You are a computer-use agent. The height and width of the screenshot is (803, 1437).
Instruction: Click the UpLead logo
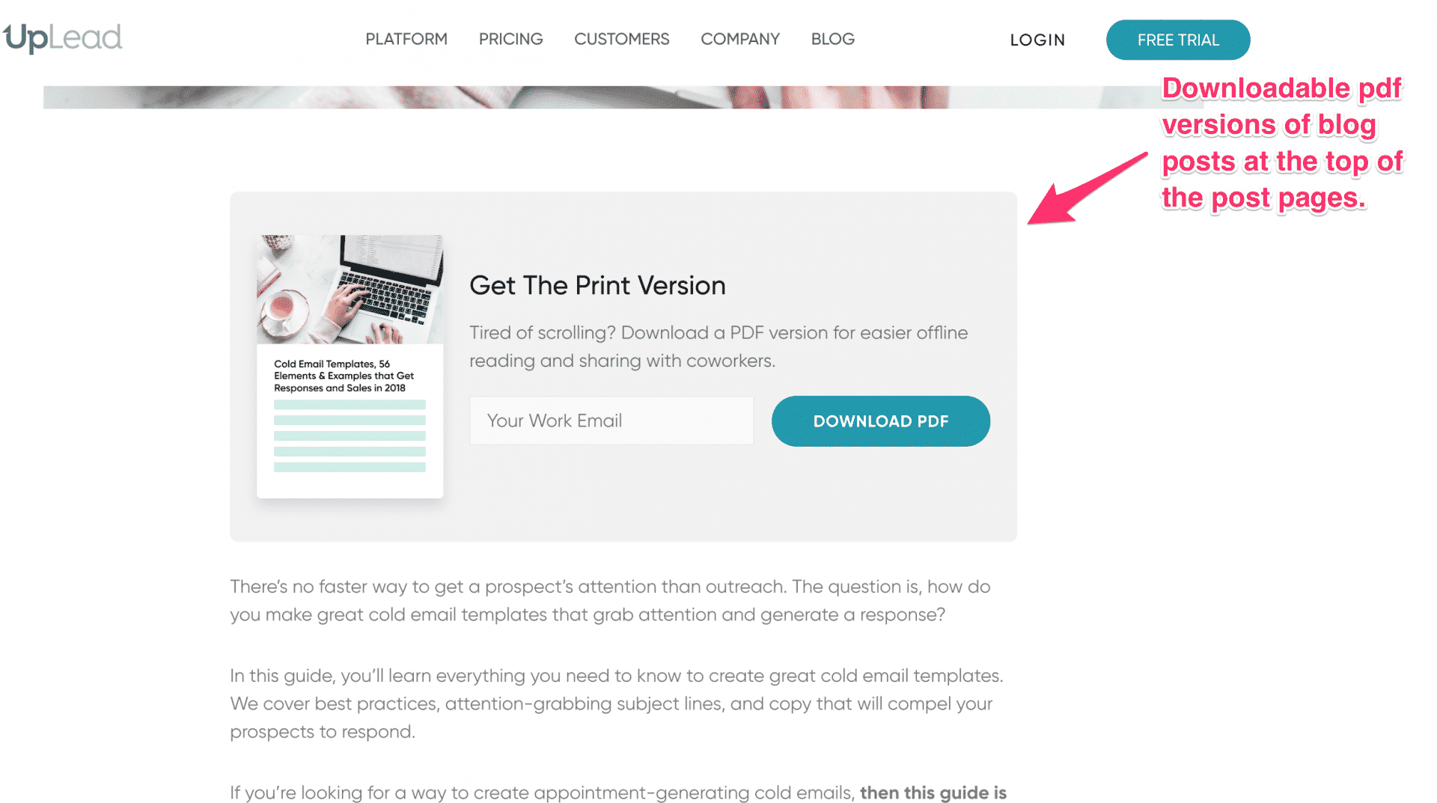(62, 38)
